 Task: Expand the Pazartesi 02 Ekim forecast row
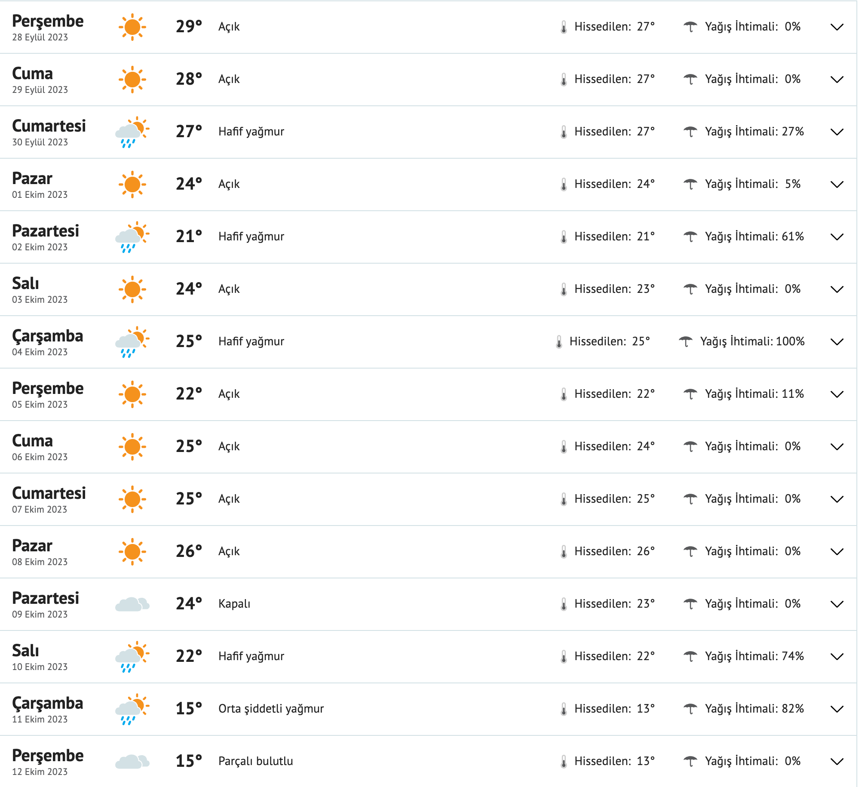836,236
